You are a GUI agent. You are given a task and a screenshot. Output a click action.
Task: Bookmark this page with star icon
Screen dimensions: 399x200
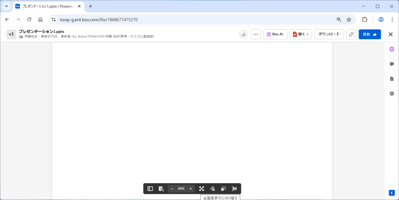349,20
